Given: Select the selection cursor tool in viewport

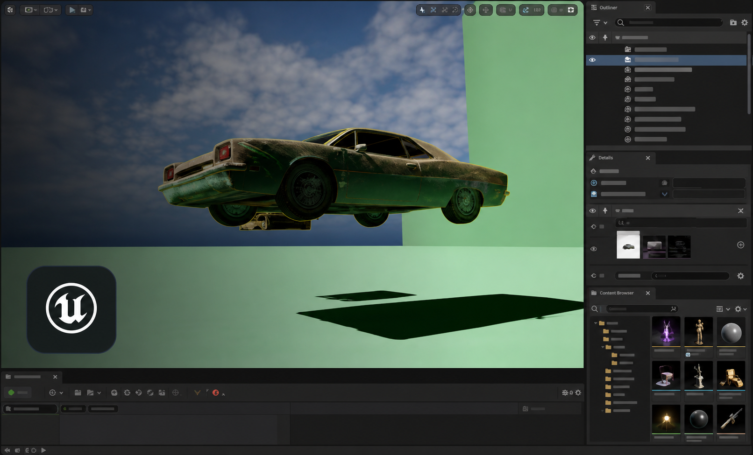Looking at the screenshot, I should click(422, 10).
